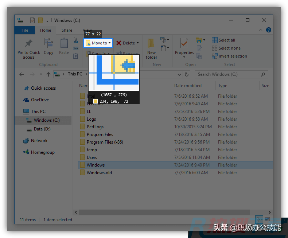The image size is (288, 238).
Task: Collapse the ribbon with chevron arrow
Action: [x=260, y=30]
